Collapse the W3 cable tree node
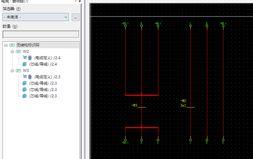 (12, 71)
